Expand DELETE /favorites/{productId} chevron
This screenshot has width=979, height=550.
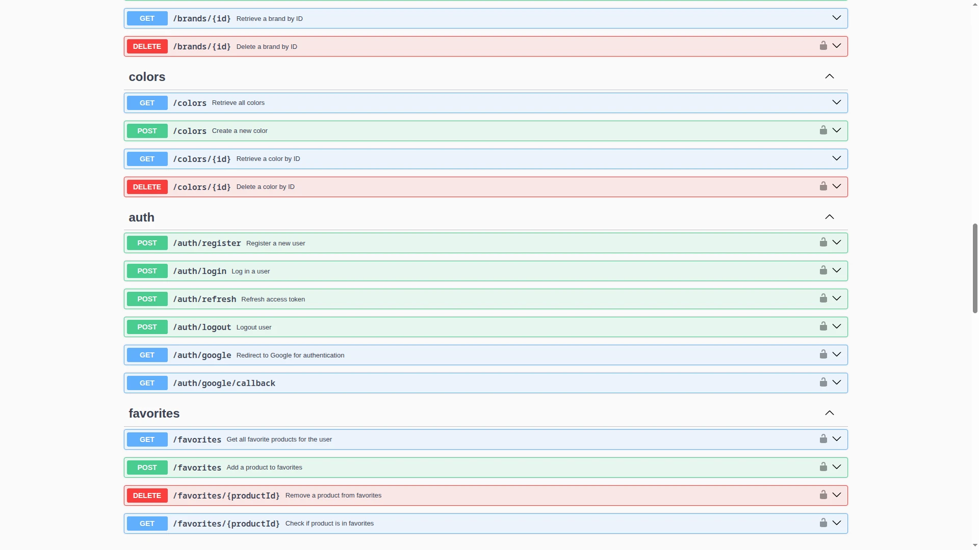click(x=837, y=495)
